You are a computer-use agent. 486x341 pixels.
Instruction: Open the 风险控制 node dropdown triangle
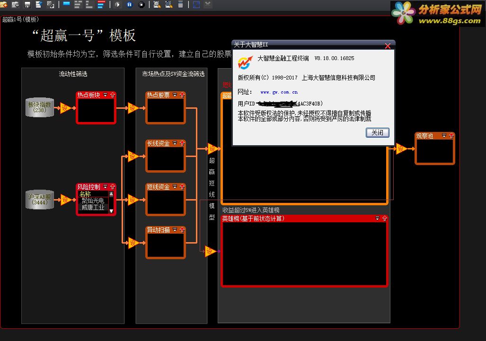[x=106, y=187]
